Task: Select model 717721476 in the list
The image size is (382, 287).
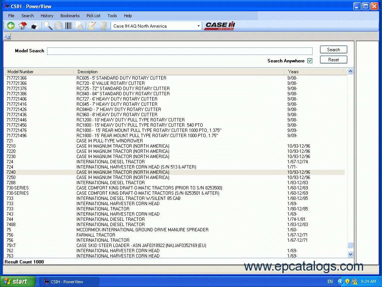Action: pyautogui.click(x=175, y=130)
